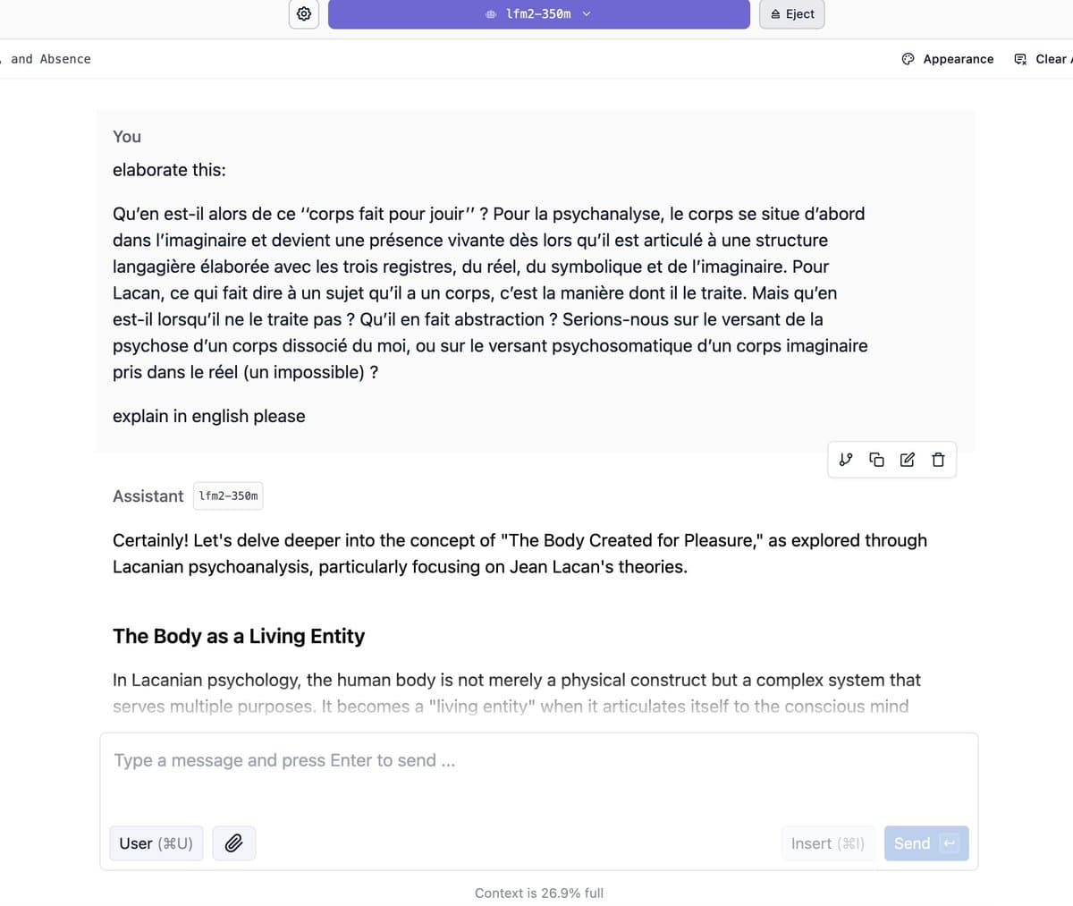Click the Insert button
The image size is (1073, 906).
pyautogui.click(x=828, y=843)
